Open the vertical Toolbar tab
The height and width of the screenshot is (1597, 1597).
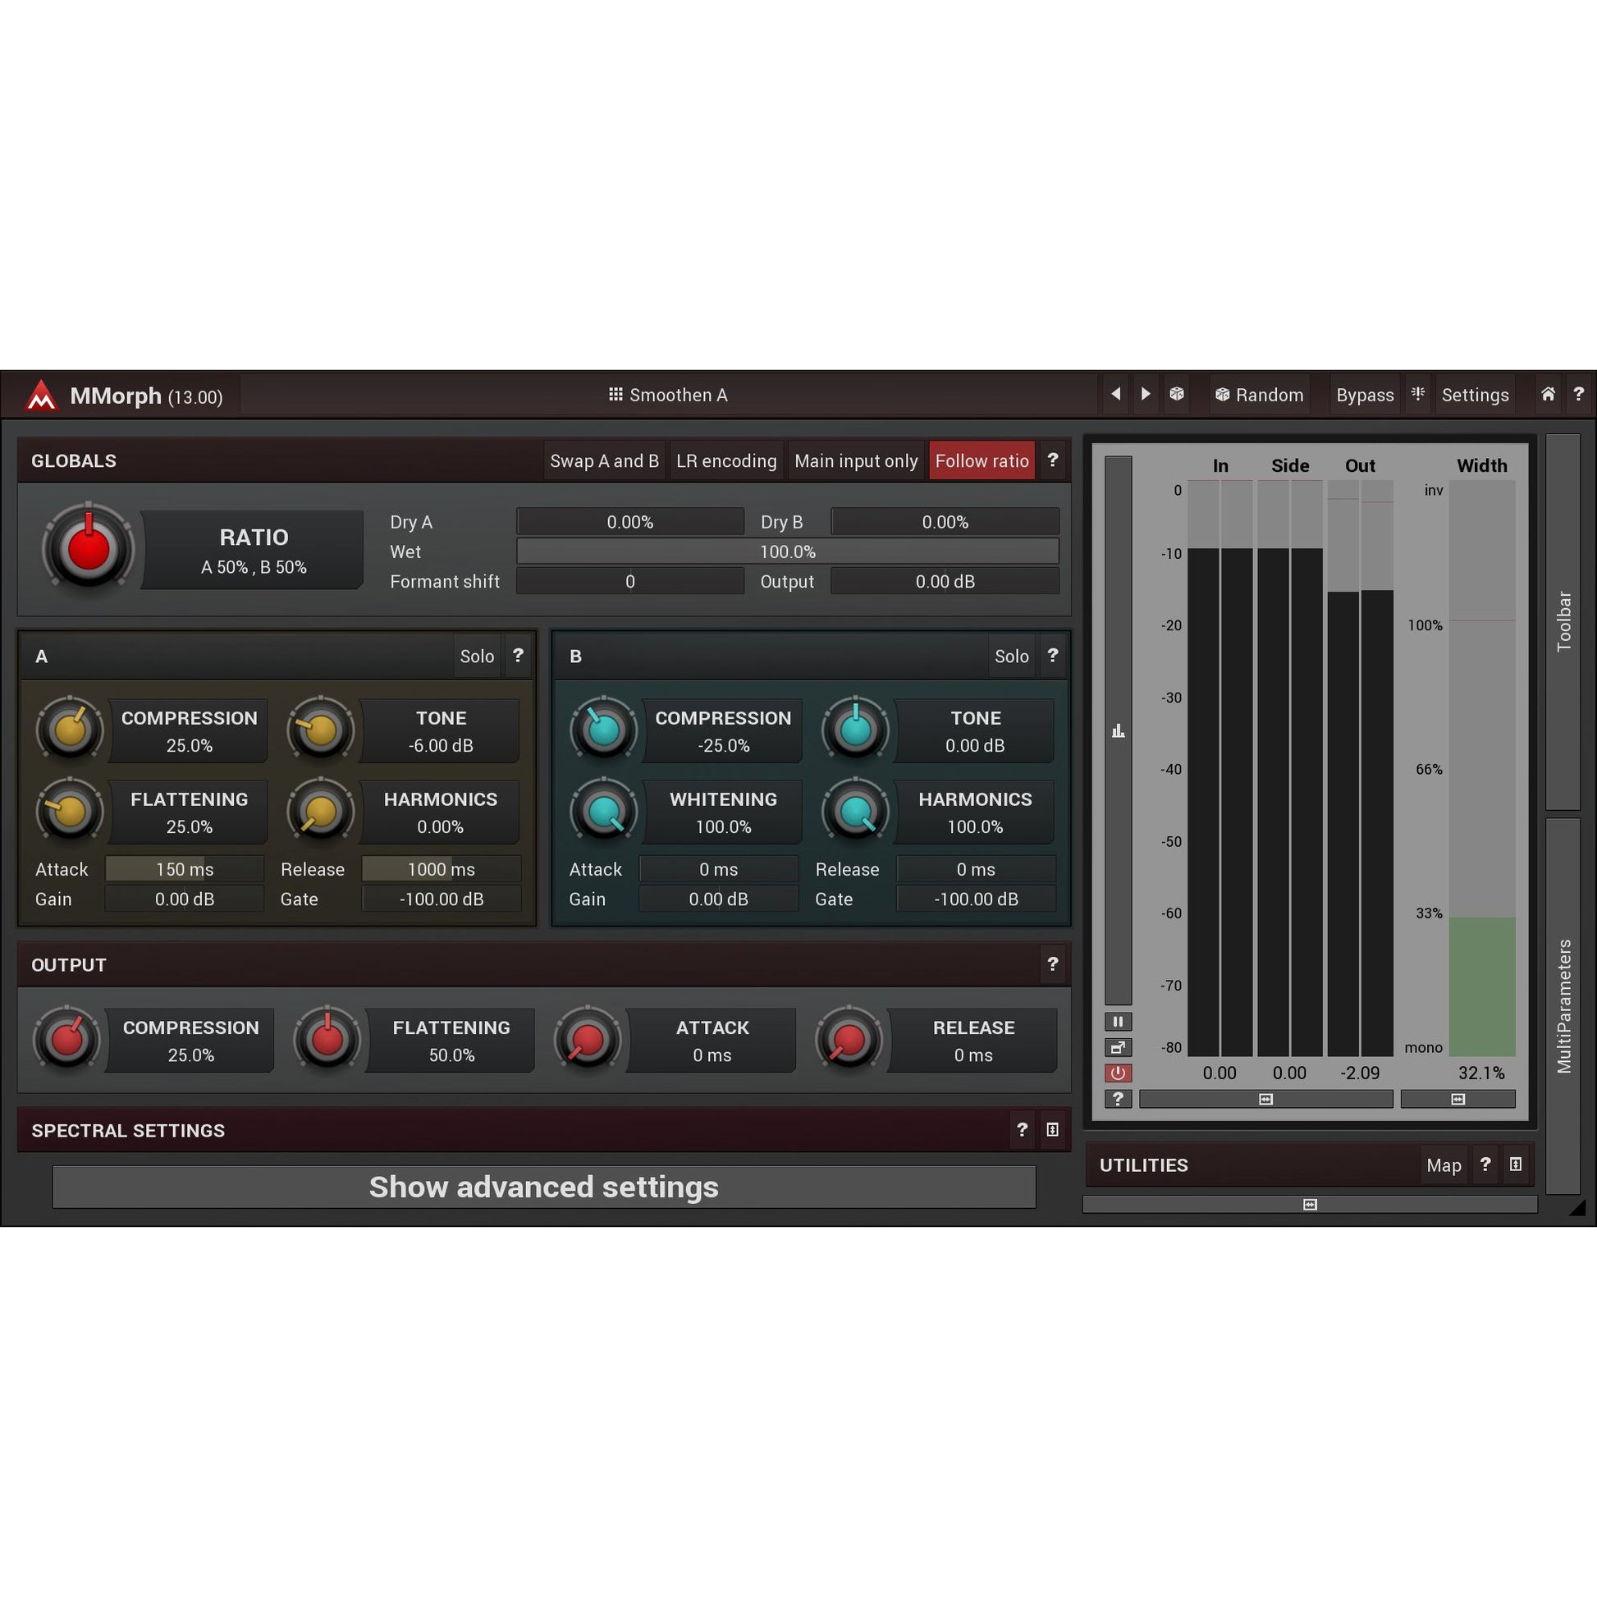tap(1563, 620)
